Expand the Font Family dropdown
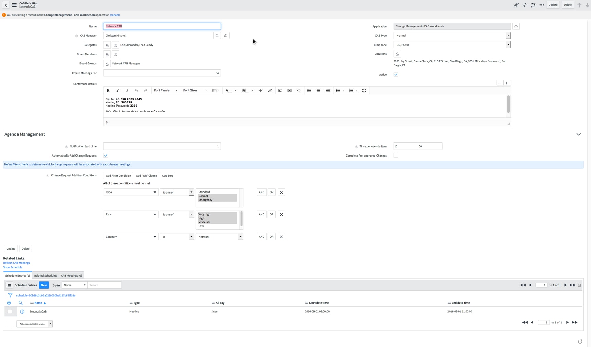The height and width of the screenshot is (347, 591). coord(165,91)
